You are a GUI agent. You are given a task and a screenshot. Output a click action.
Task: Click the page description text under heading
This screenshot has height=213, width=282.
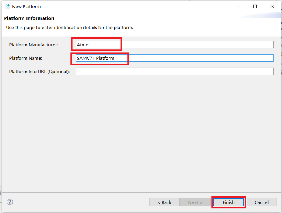coord(69,28)
